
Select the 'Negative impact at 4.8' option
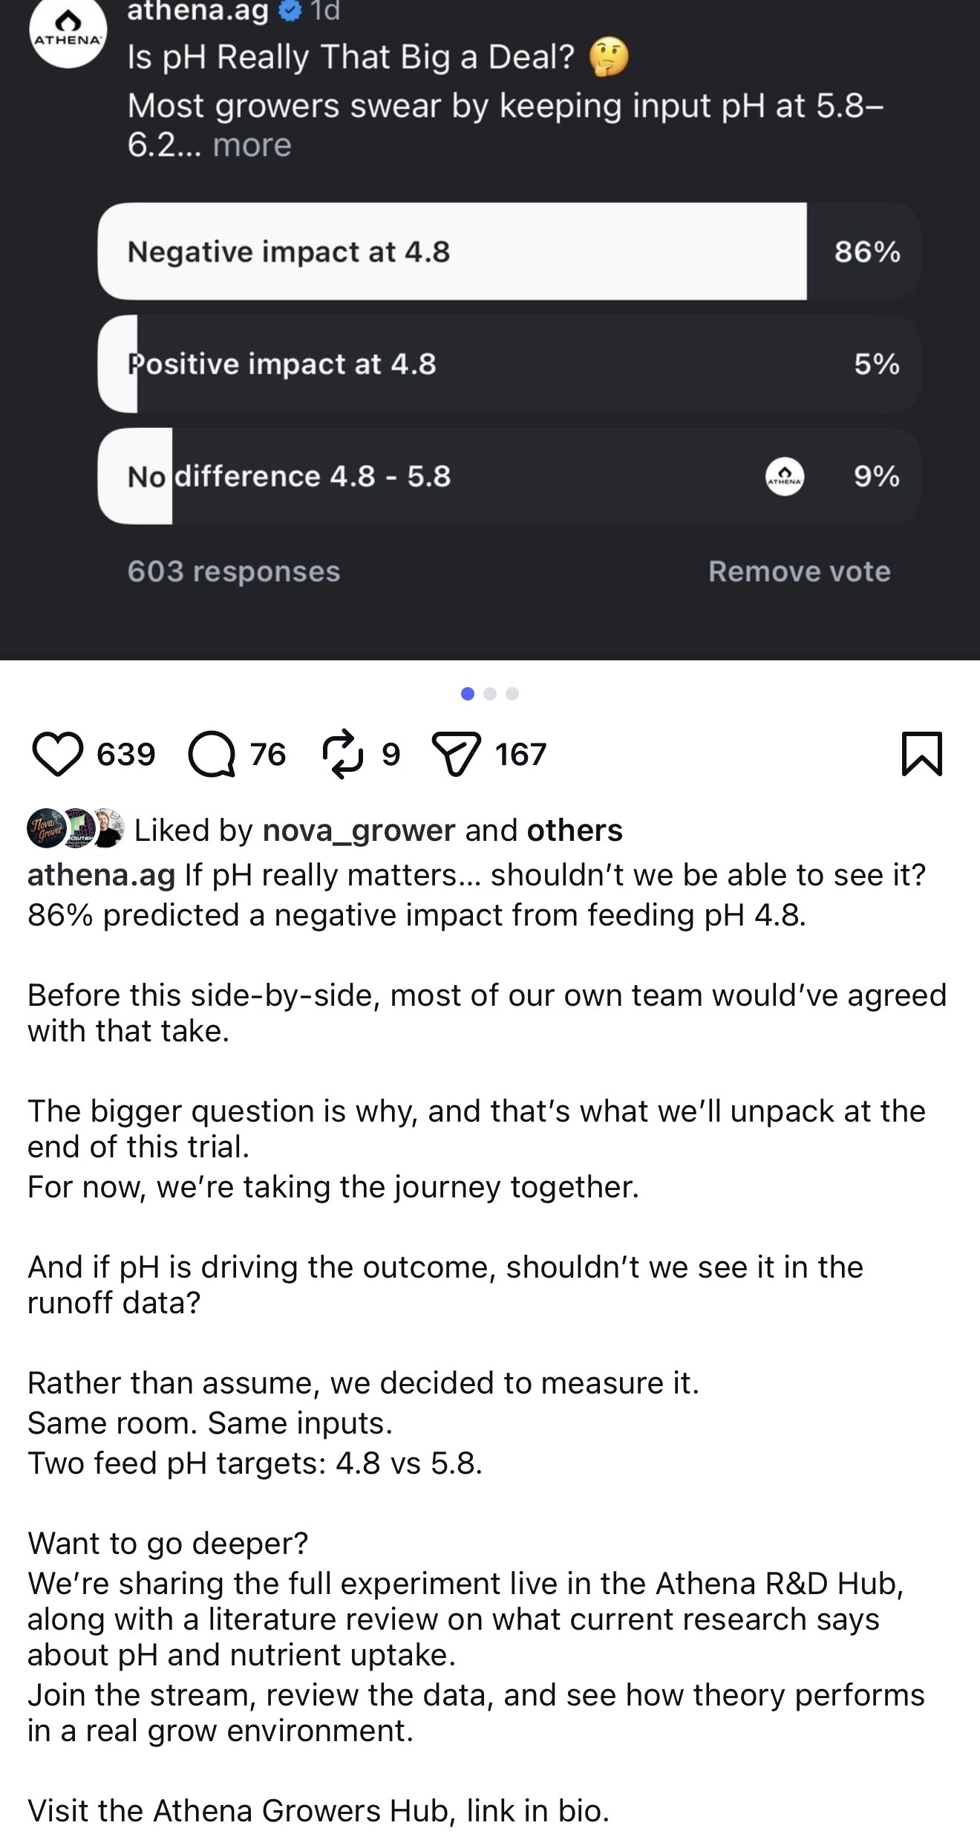(x=509, y=251)
